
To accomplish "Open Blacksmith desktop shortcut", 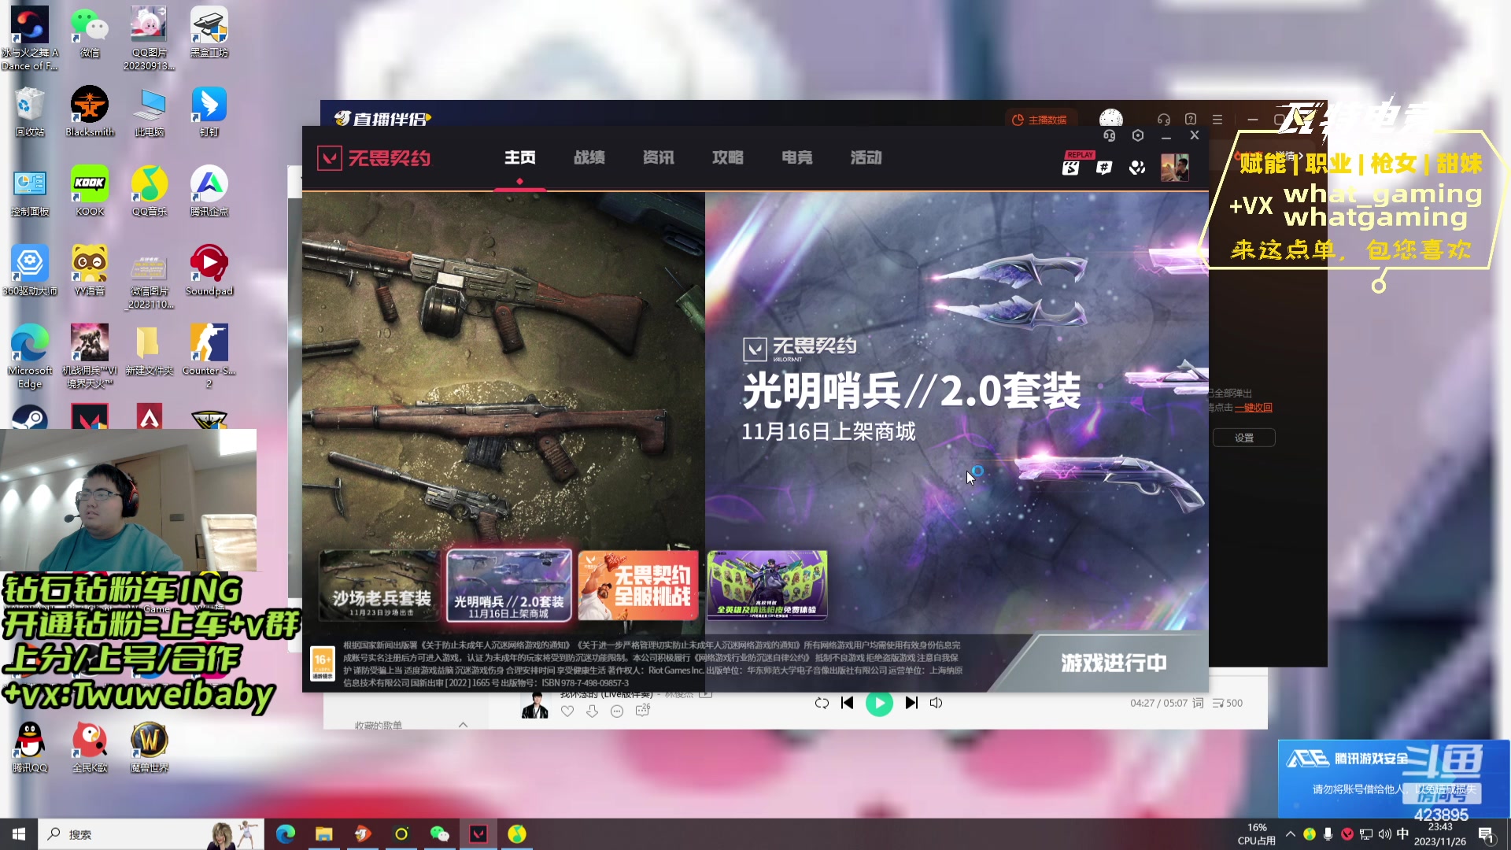I will pyautogui.click(x=90, y=113).
